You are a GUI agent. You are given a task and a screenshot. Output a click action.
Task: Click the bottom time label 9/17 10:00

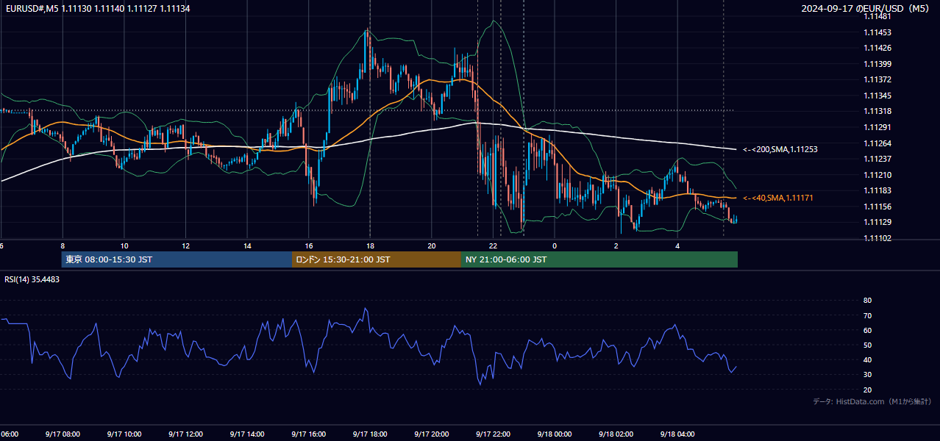coord(124,434)
